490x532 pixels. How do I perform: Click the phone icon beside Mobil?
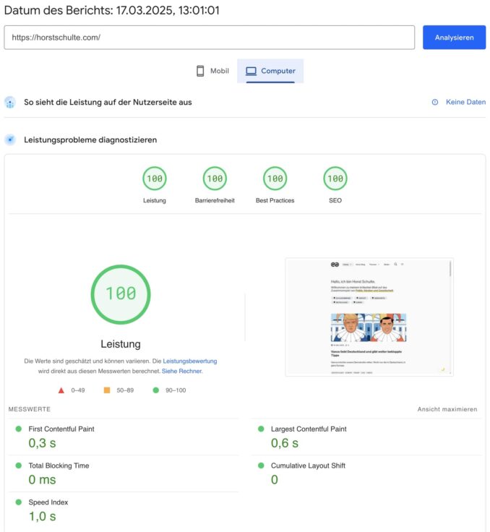tap(200, 71)
